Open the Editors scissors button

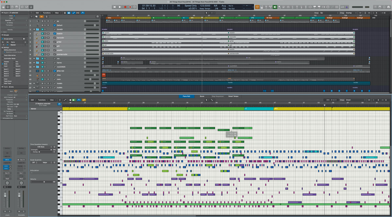click(x=31, y=7)
